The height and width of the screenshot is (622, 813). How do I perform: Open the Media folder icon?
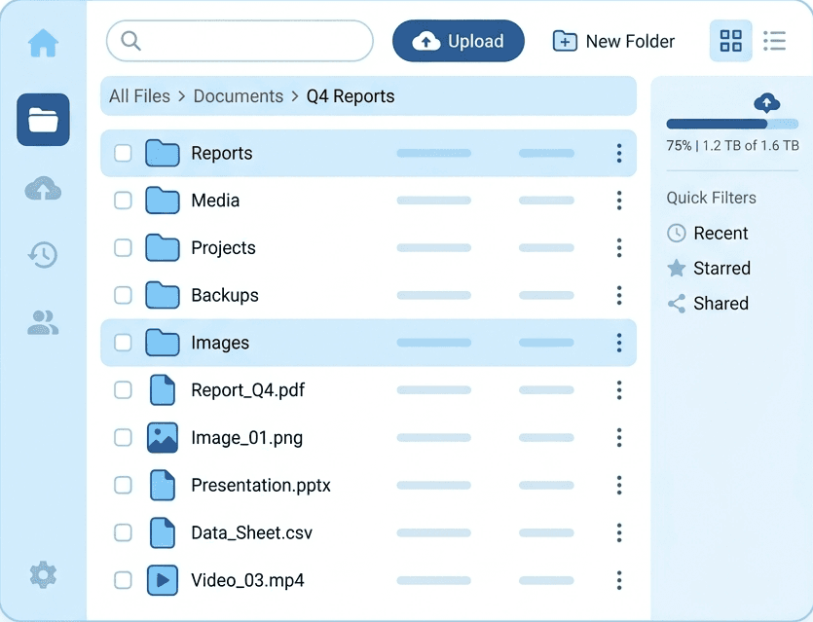163,201
